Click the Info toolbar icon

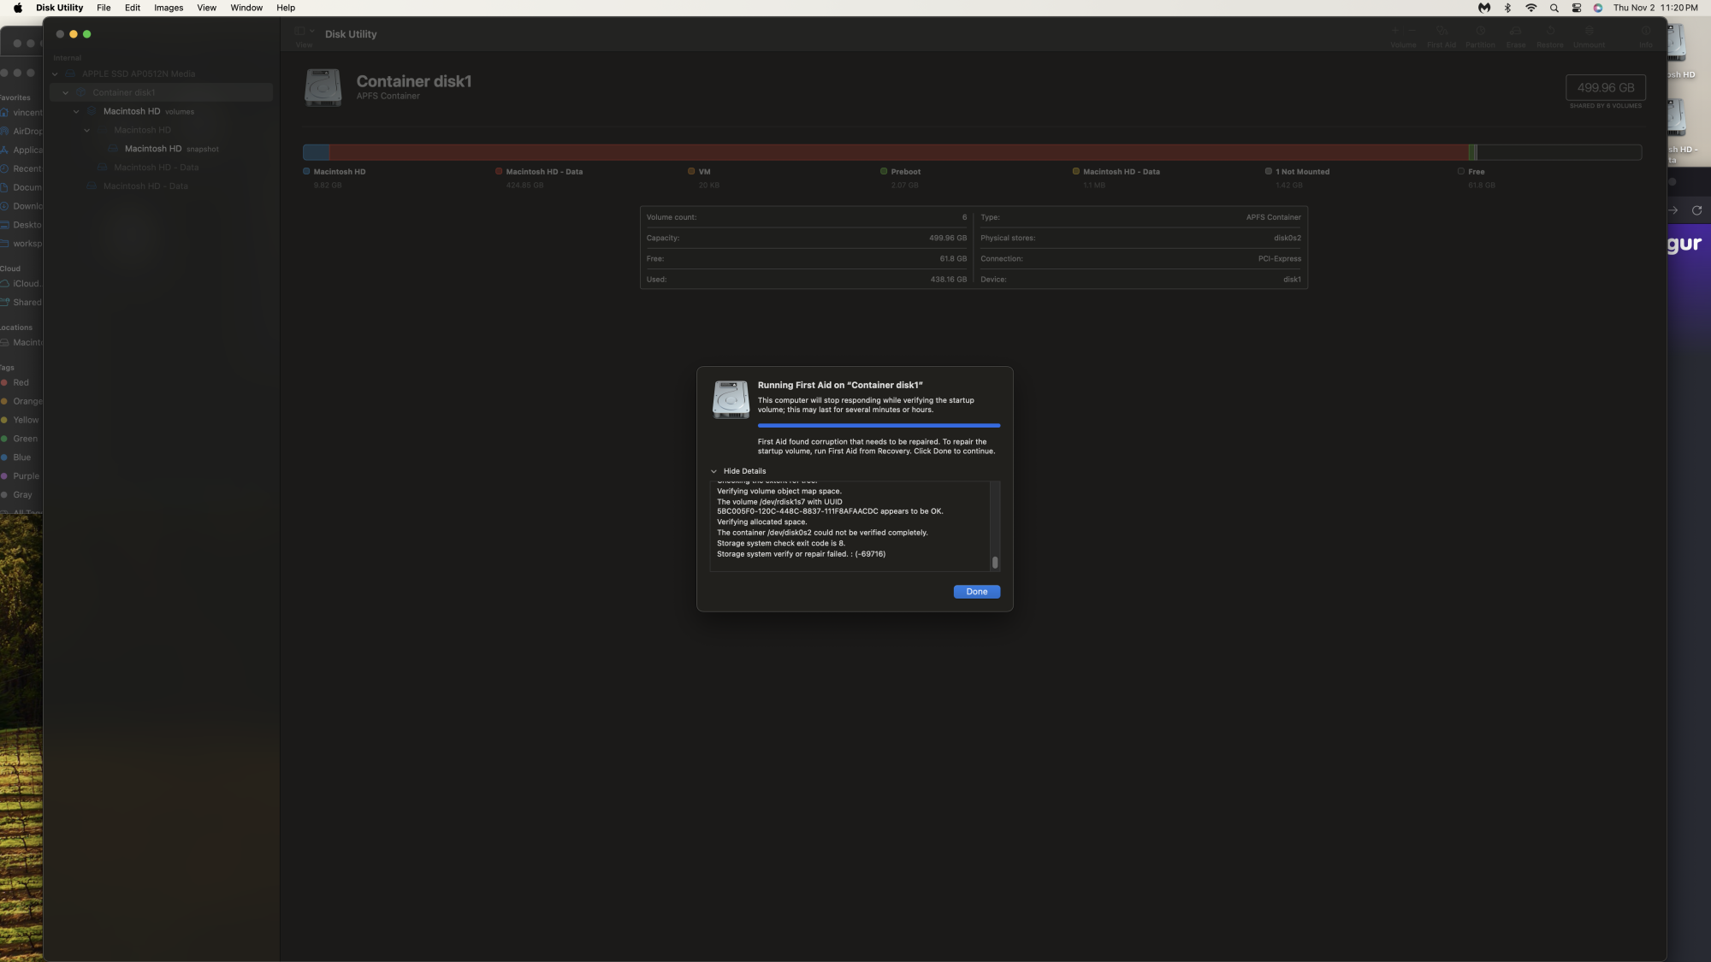click(x=1645, y=32)
